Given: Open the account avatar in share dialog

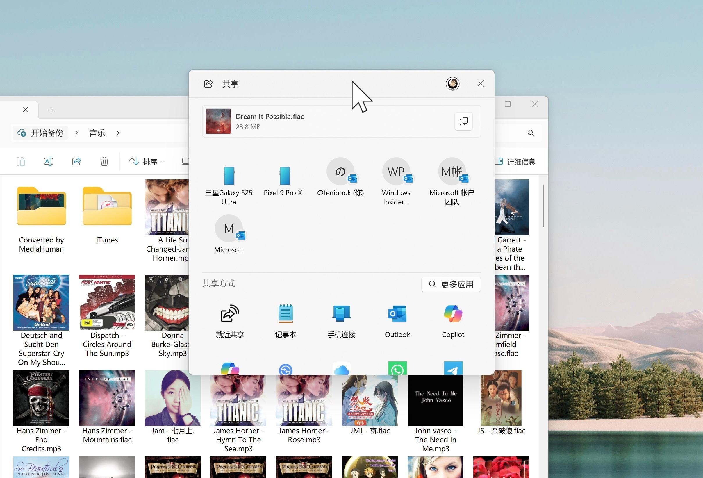Looking at the screenshot, I should [452, 84].
